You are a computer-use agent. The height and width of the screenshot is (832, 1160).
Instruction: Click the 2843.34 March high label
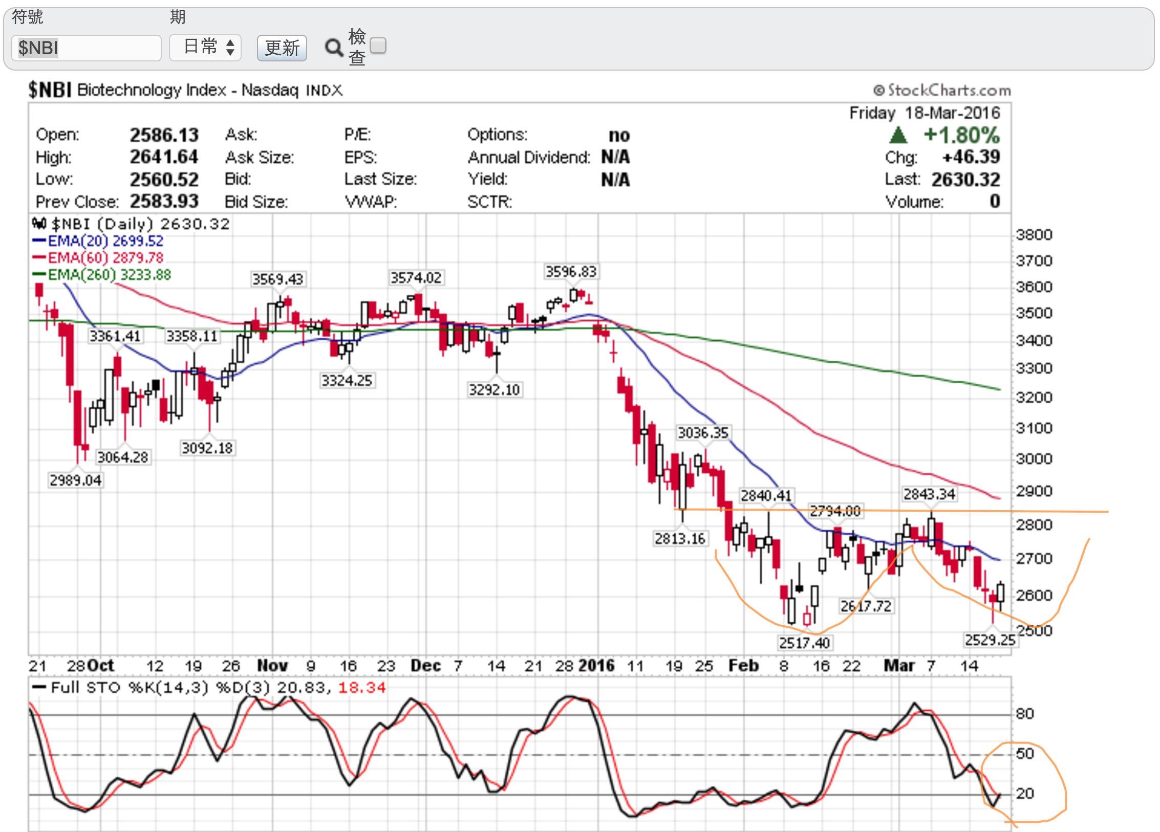point(929,494)
